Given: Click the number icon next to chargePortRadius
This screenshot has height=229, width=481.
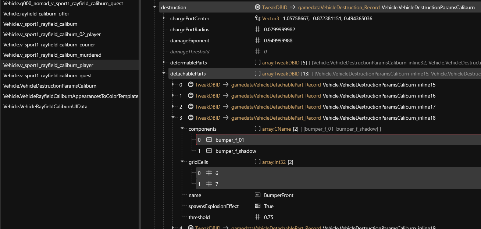Looking at the screenshot, I should click(257, 29).
